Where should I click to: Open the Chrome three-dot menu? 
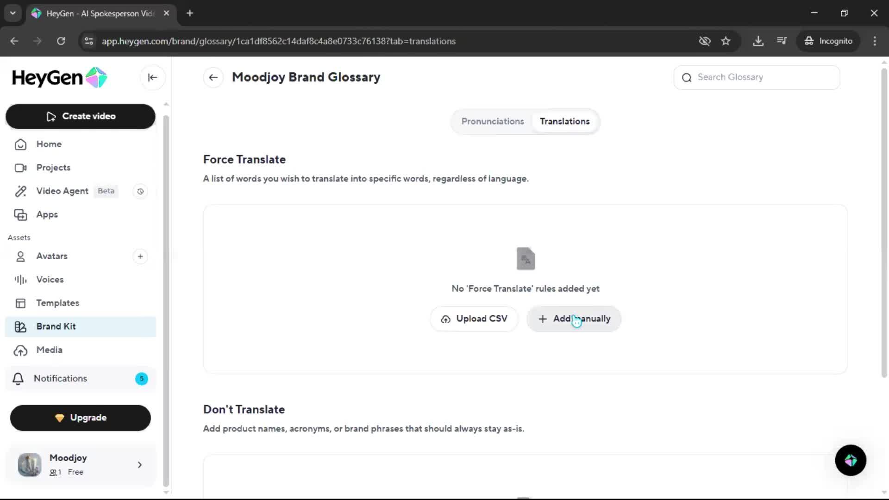pyautogui.click(x=875, y=41)
